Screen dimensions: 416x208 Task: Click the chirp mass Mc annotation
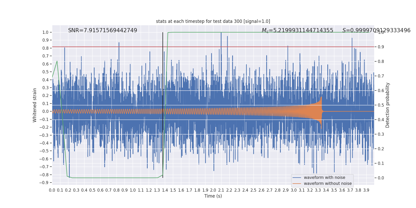tap(297, 30)
